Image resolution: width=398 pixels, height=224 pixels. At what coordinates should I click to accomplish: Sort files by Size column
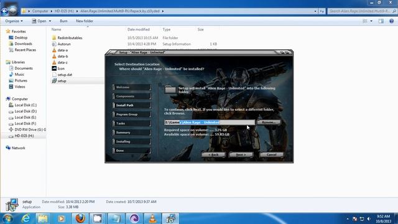pos(200,29)
